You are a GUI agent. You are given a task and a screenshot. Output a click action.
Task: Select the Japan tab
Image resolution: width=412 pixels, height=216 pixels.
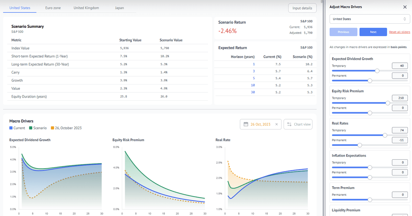pos(119,8)
